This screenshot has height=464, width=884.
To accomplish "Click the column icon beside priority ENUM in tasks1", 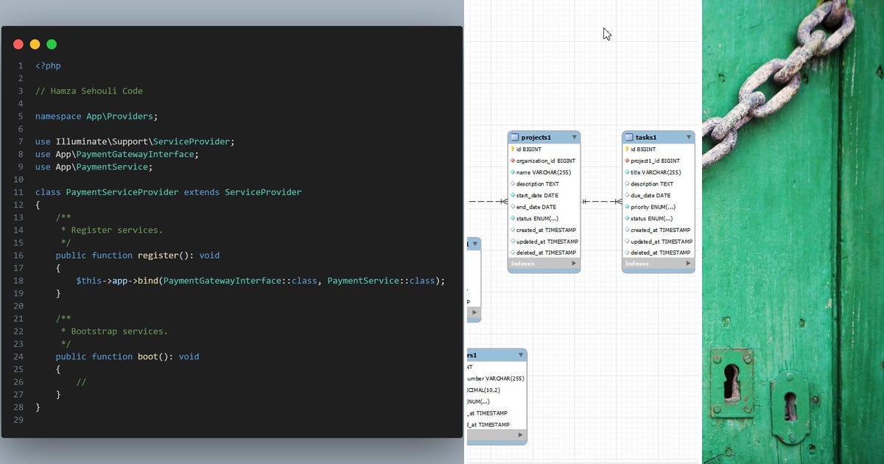I will point(628,207).
